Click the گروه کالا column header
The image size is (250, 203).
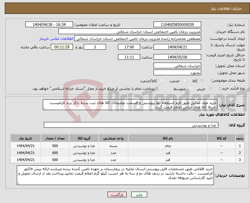(x=84, y=138)
